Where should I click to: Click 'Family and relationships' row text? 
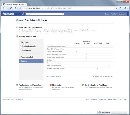coord(54,52)
